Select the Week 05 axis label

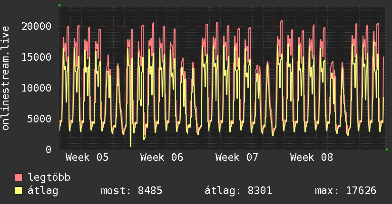(87, 158)
